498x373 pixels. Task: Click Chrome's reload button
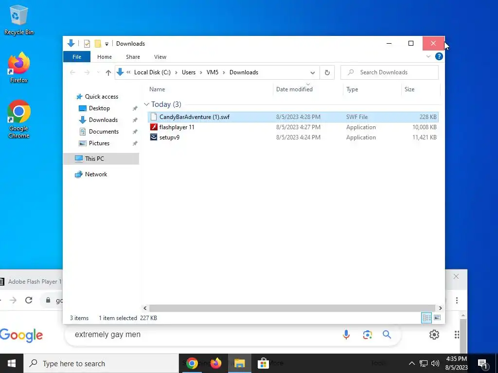click(x=29, y=300)
